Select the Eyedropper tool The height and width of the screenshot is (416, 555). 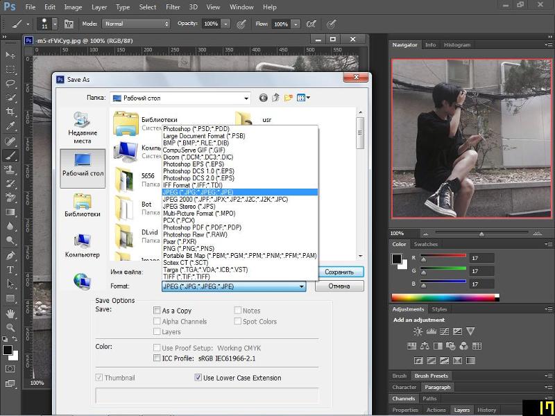pos(10,126)
